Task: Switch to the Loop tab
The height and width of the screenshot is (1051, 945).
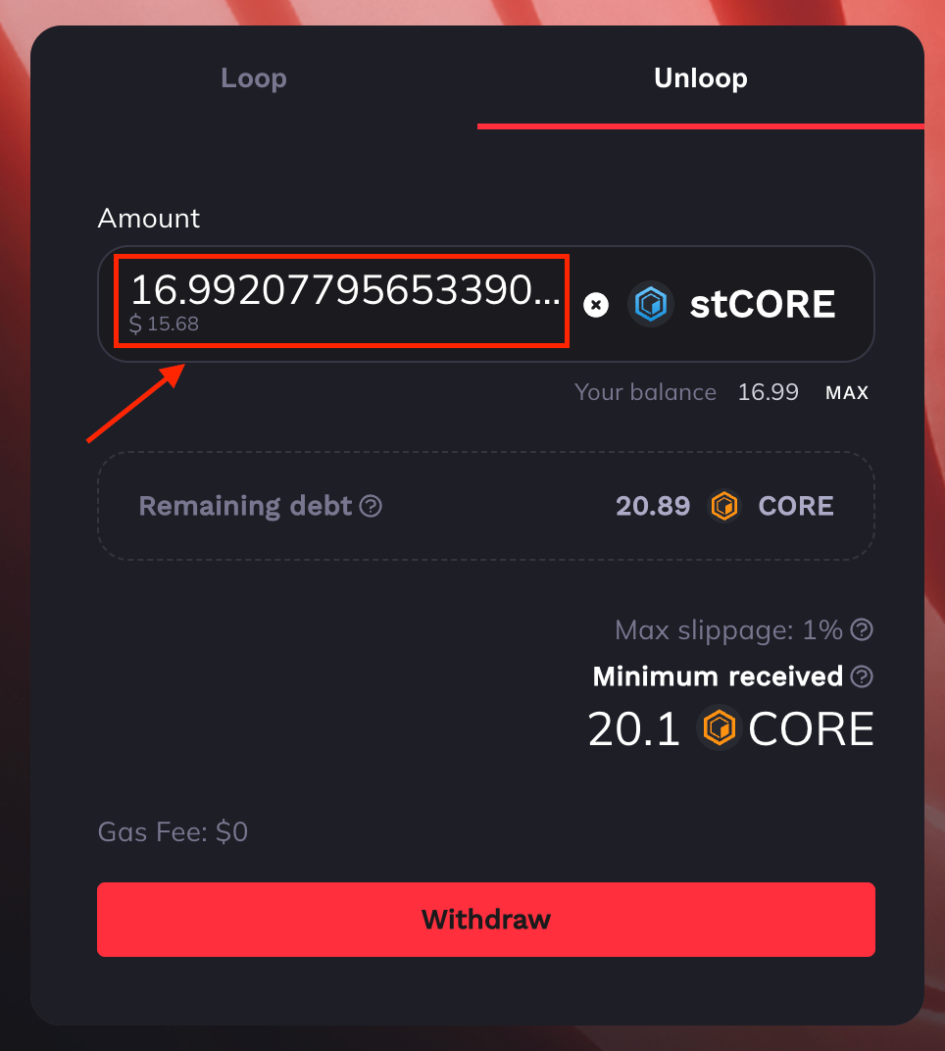Action: point(254,77)
